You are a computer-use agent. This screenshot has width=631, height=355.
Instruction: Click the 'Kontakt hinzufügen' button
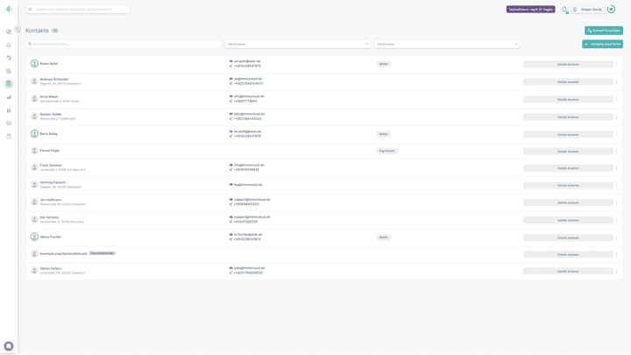604,31
